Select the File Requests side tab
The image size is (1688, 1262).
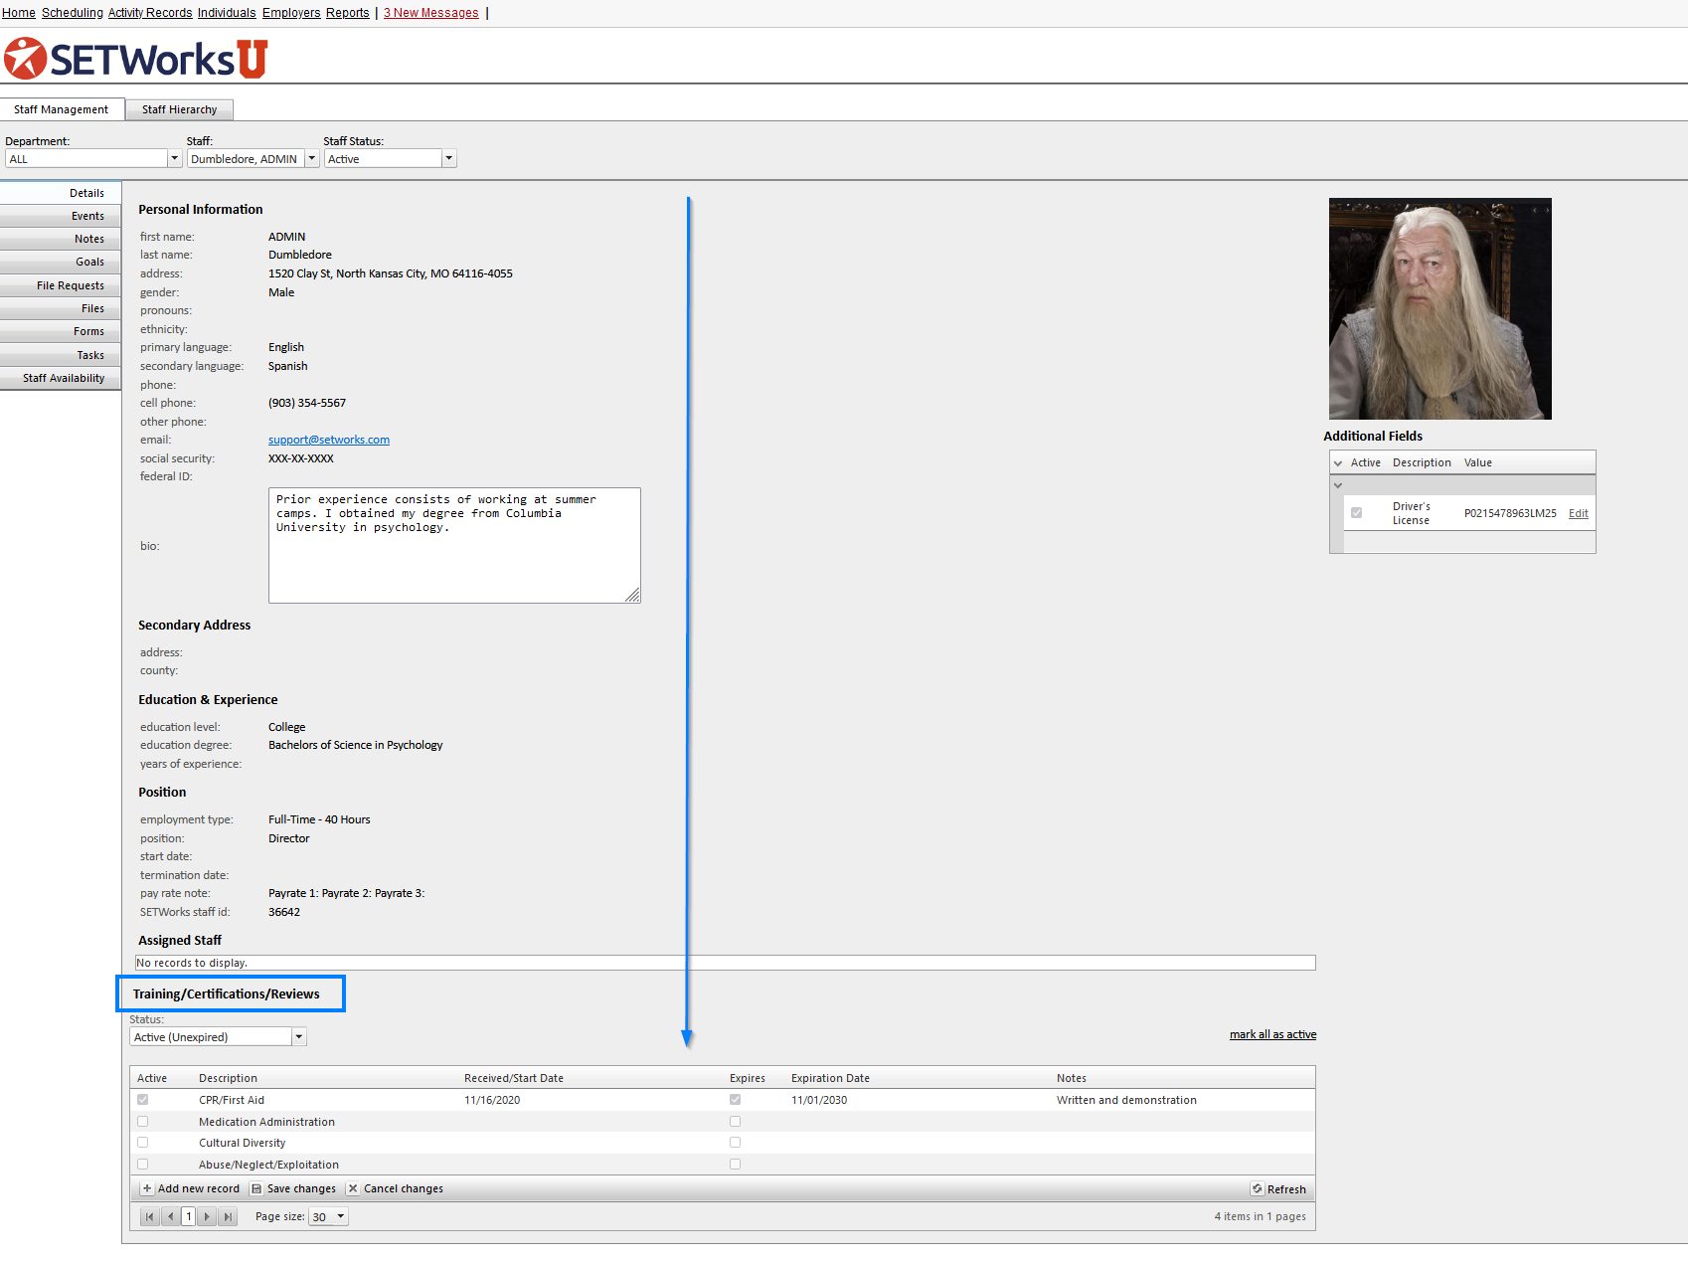click(x=61, y=285)
